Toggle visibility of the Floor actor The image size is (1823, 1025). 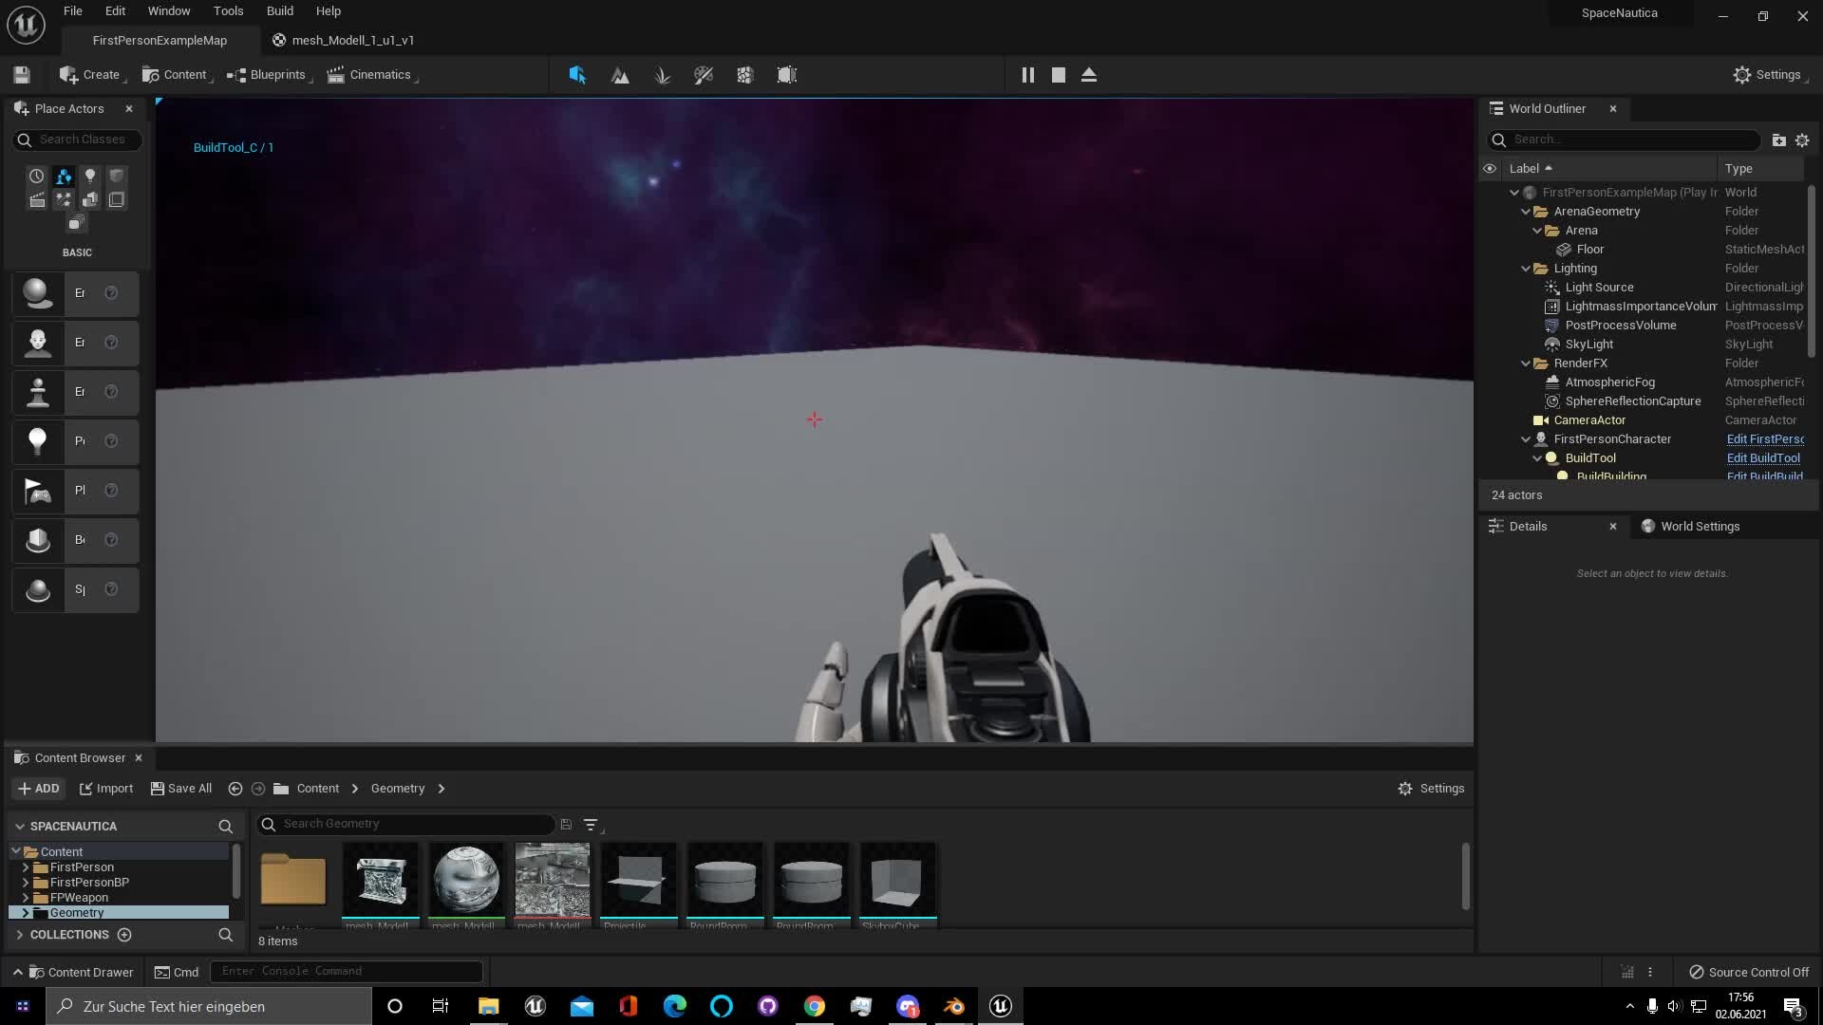pyautogui.click(x=1490, y=249)
